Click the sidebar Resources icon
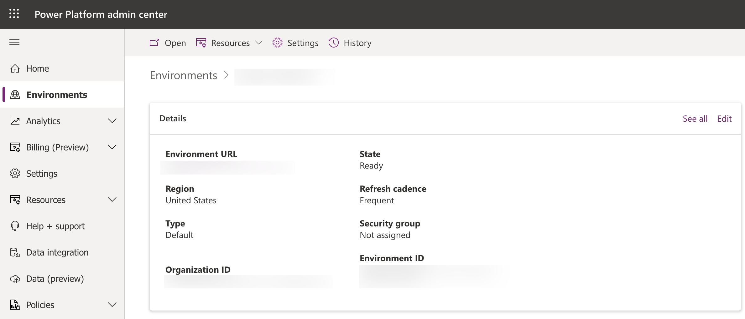 (x=15, y=200)
